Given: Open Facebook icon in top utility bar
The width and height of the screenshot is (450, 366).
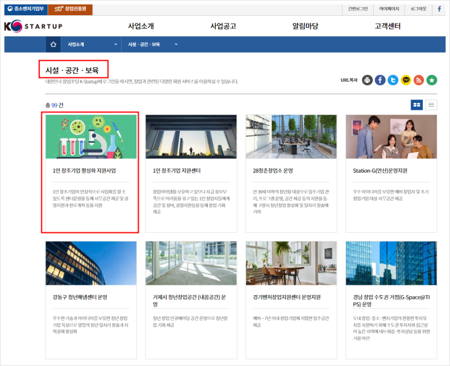Looking at the screenshot, I should (x=439, y=9).
